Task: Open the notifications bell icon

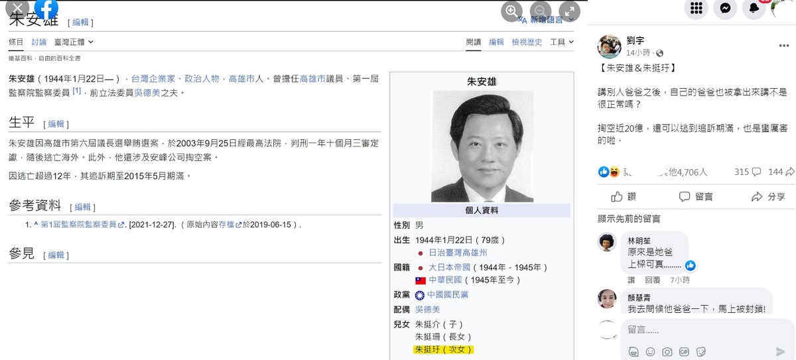Action: [754, 9]
